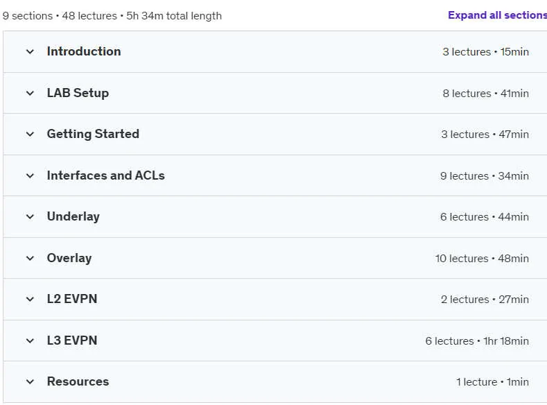Click Expand all sections link
This screenshot has height=405, width=547.
click(497, 15)
